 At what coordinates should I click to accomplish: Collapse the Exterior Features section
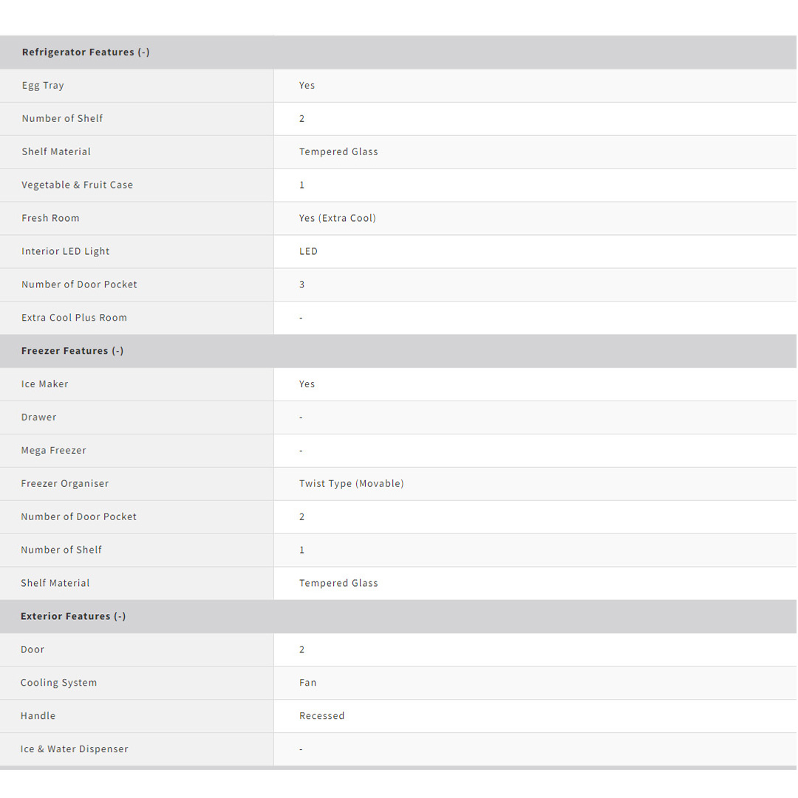click(x=73, y=616)
